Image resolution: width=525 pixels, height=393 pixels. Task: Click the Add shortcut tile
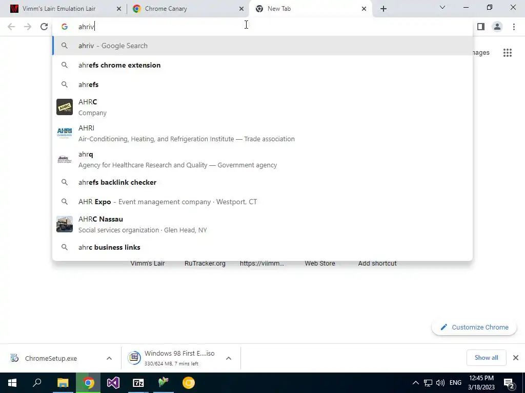[x=377, y=264]
